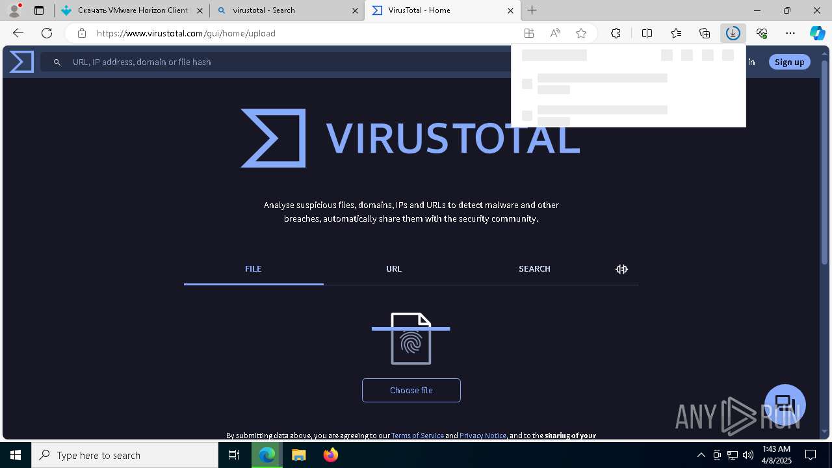832x468 pixels.
Task: Open the tab actions menu icon
Action: click(39, 10)
